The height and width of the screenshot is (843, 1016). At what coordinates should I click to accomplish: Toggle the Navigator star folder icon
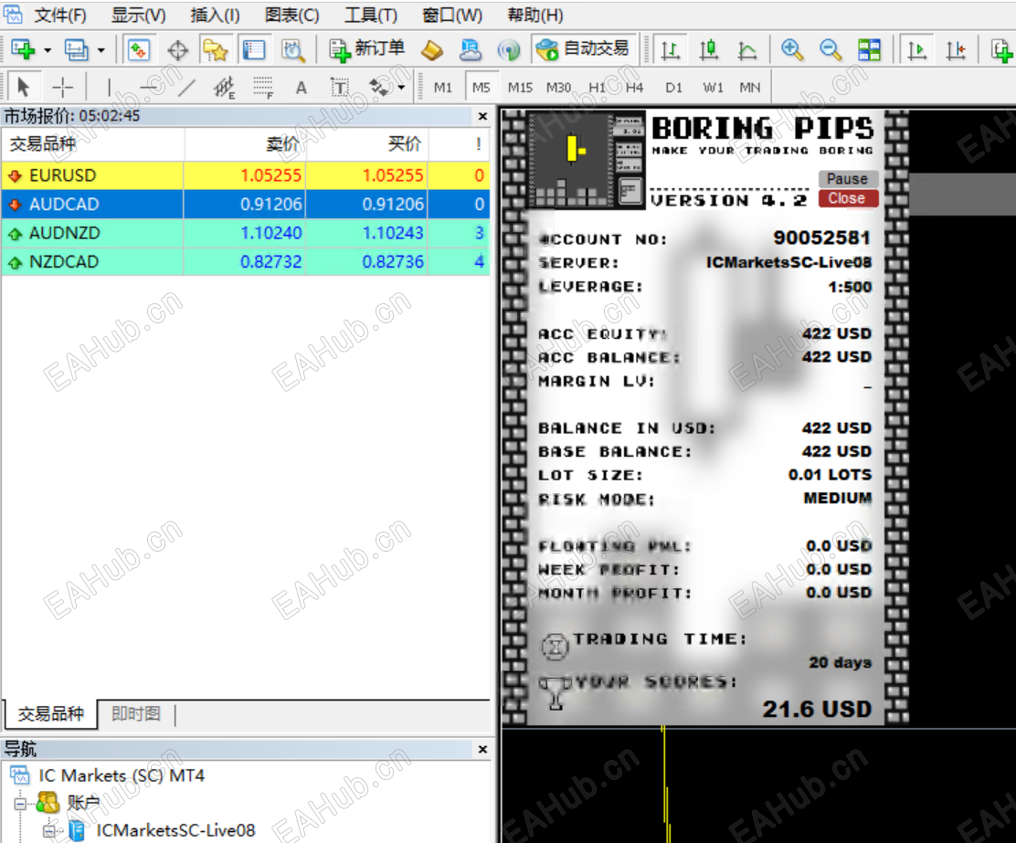(x=215, y=50)
